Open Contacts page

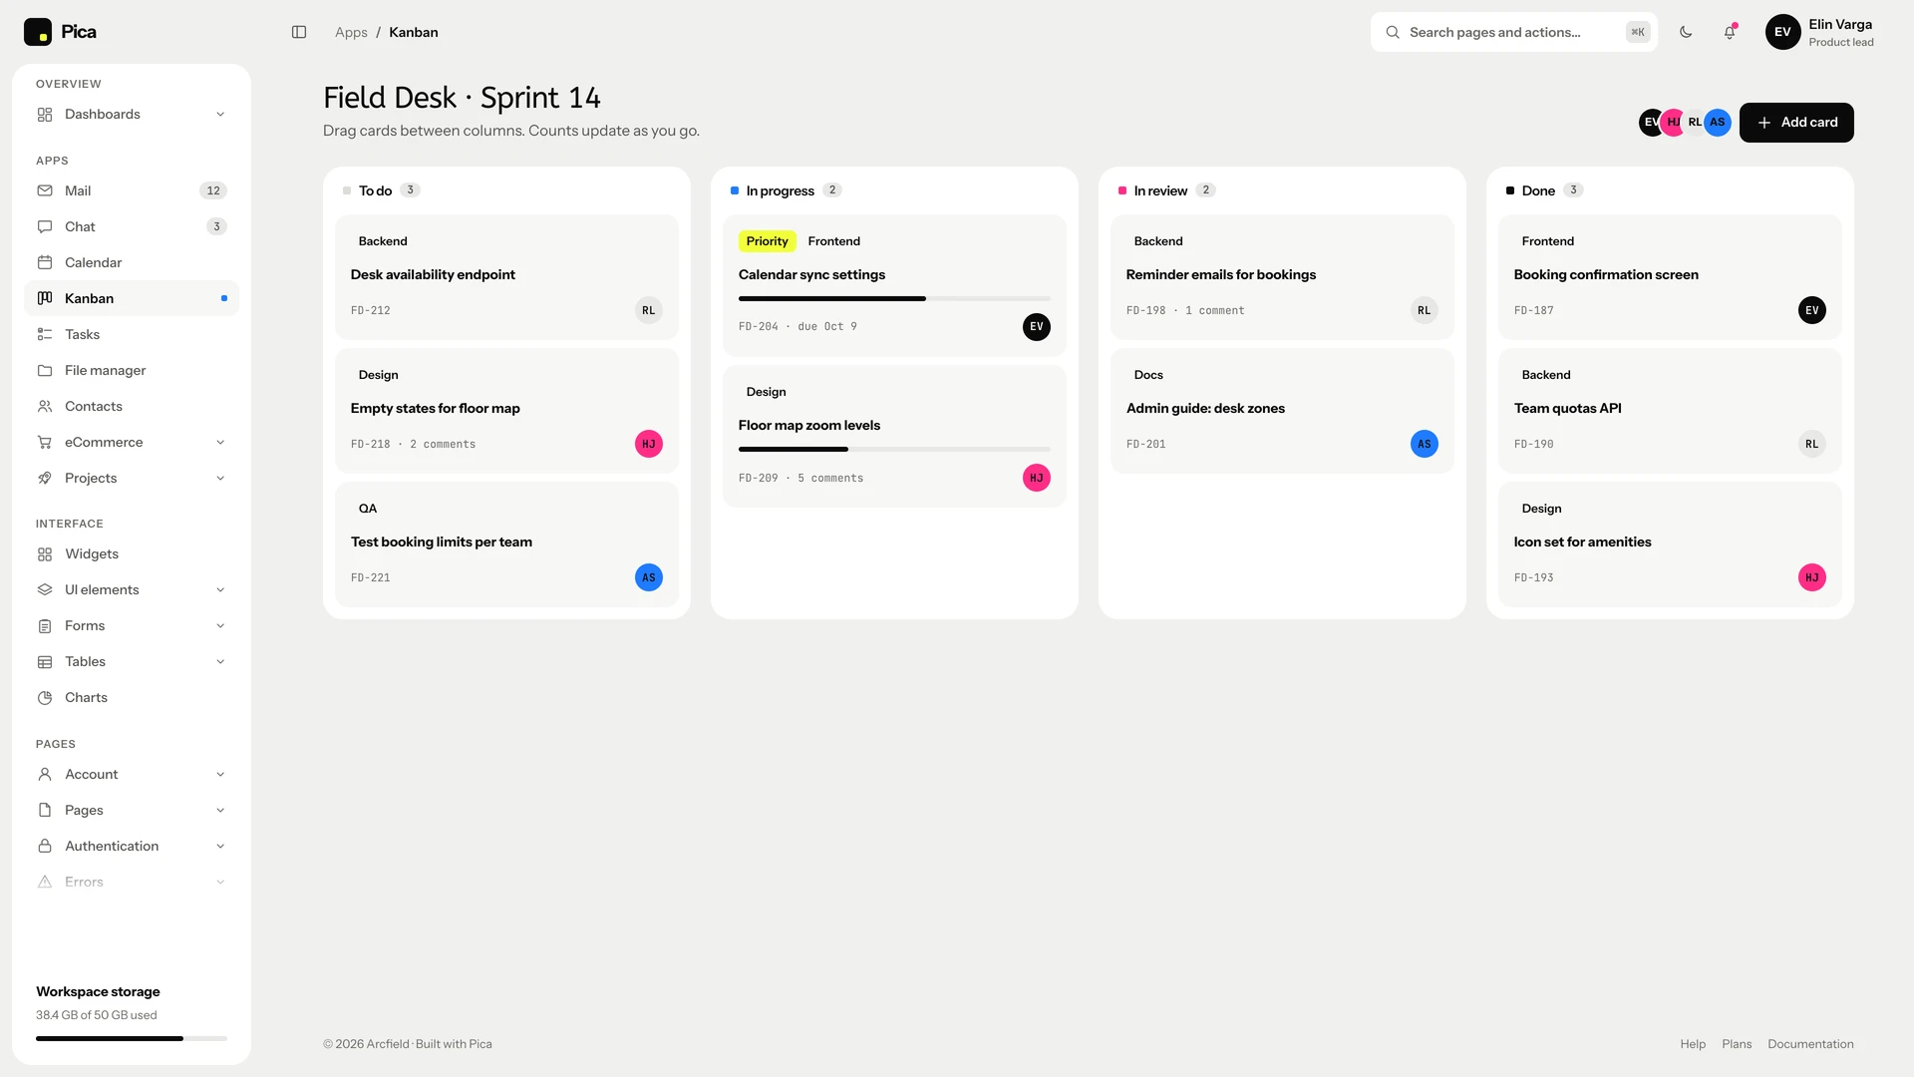(x=132, y=406)
